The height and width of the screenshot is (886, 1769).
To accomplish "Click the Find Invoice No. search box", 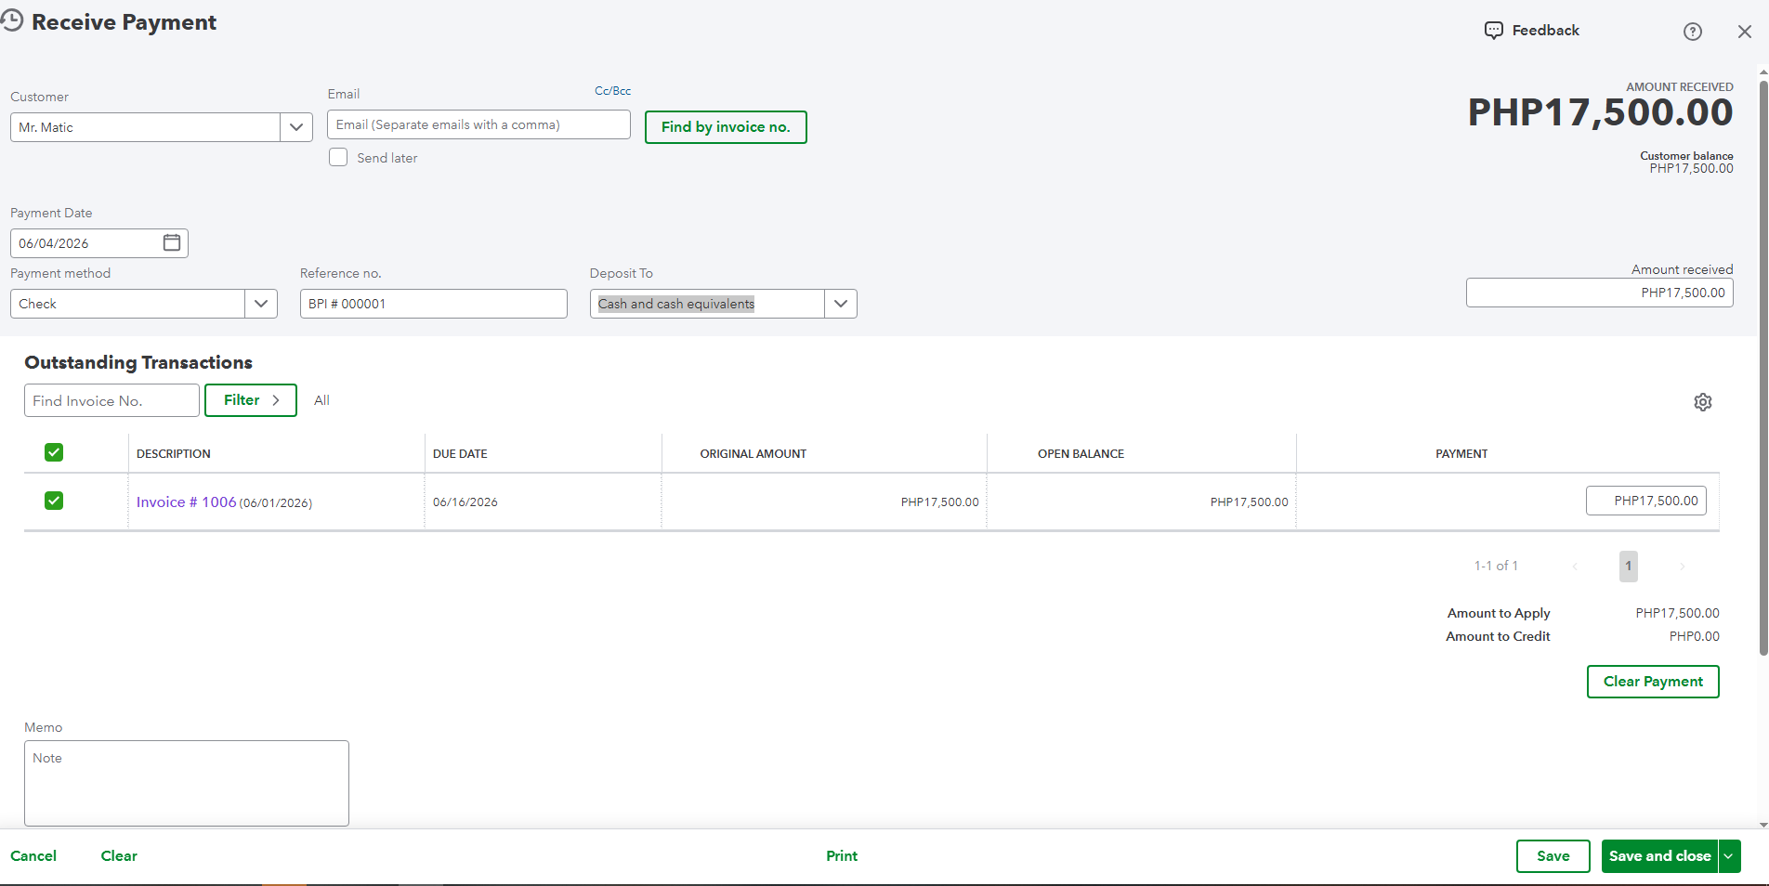I will tap(111, 400).
